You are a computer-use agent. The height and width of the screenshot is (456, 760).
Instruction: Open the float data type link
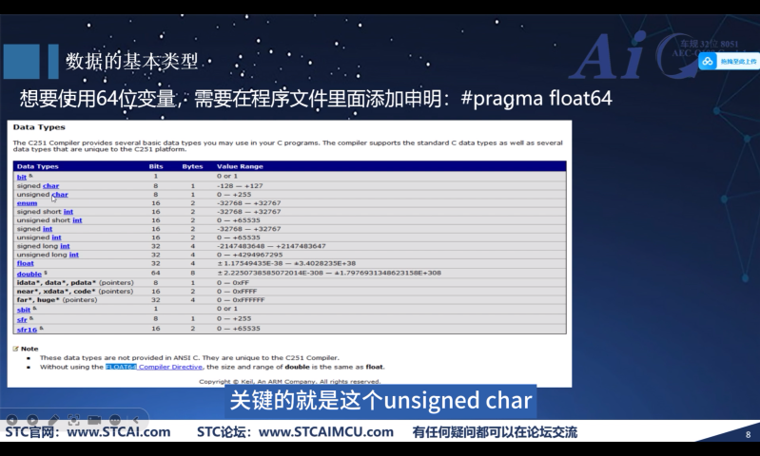(25, 263)
